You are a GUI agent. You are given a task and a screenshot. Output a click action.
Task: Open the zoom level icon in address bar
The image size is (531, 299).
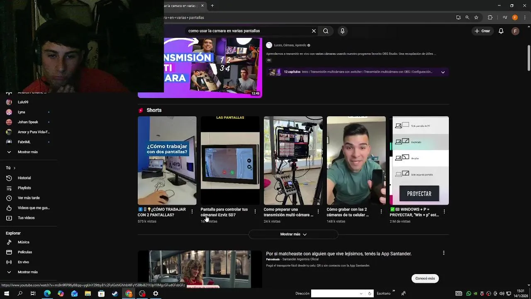(467, 17)
